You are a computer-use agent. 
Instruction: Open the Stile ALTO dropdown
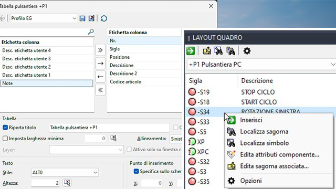tap(65, 173)
